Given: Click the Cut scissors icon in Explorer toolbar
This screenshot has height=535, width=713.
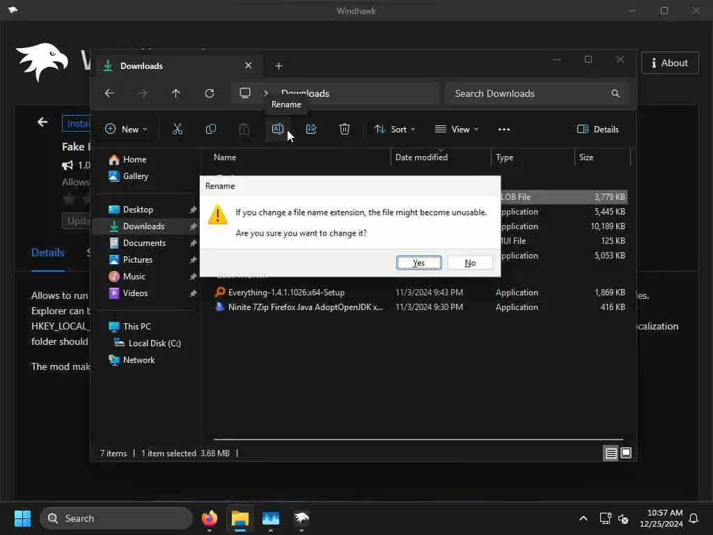Looking at the screenshot, I should [178, 129].
